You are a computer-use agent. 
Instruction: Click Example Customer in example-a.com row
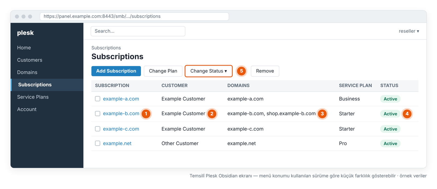point(183,99)
